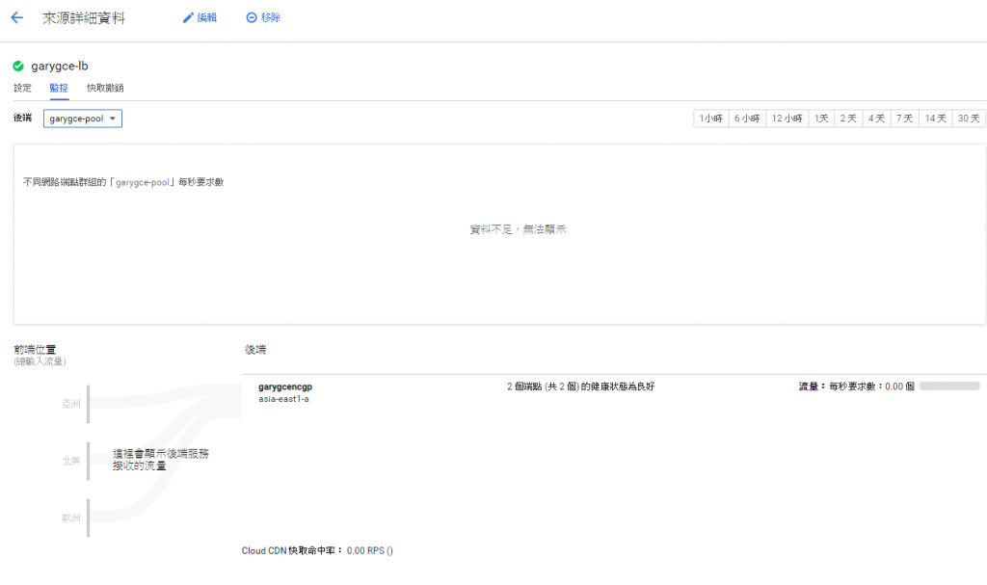
Task: Click the 編輯 edit label
Action: (x=206, y=17)
